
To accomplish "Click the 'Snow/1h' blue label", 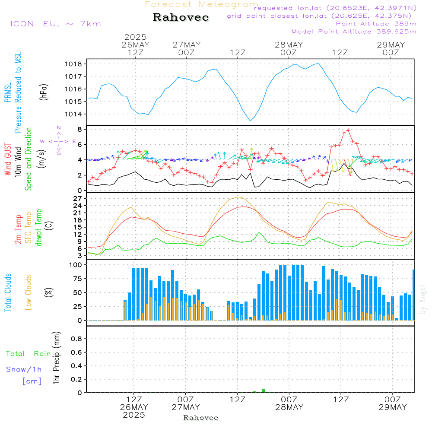I will point(24,369).
